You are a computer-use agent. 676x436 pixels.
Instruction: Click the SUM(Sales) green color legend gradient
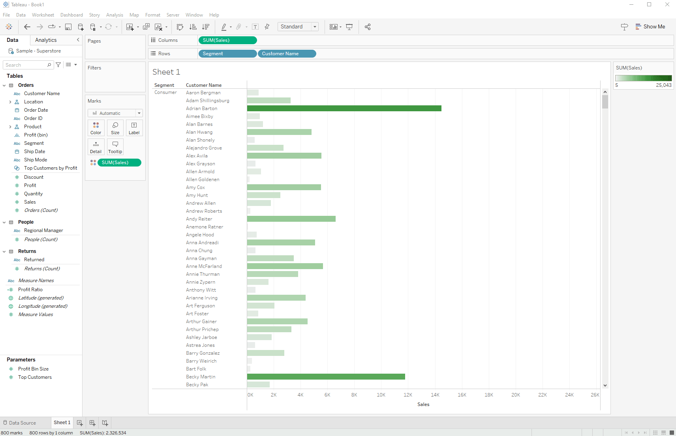click(643, 78)
